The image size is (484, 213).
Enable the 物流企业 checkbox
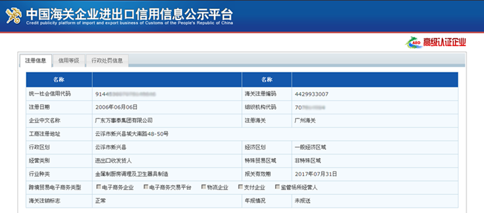(x=204, y=187)
